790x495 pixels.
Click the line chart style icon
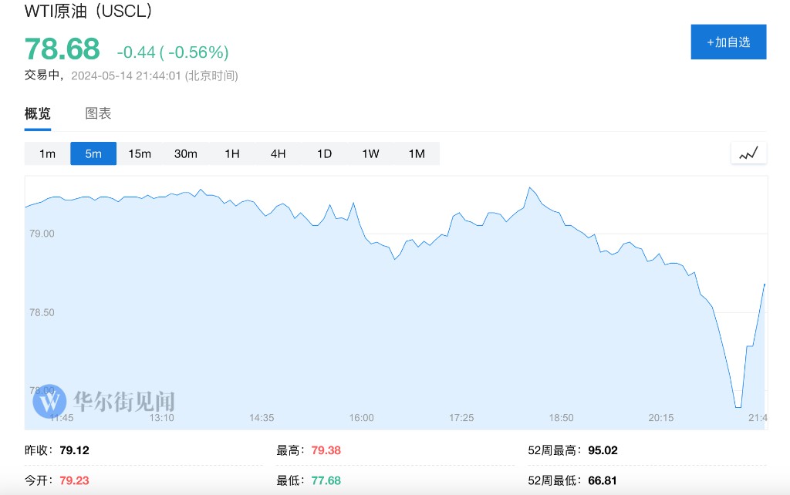(x=748, y=153)
